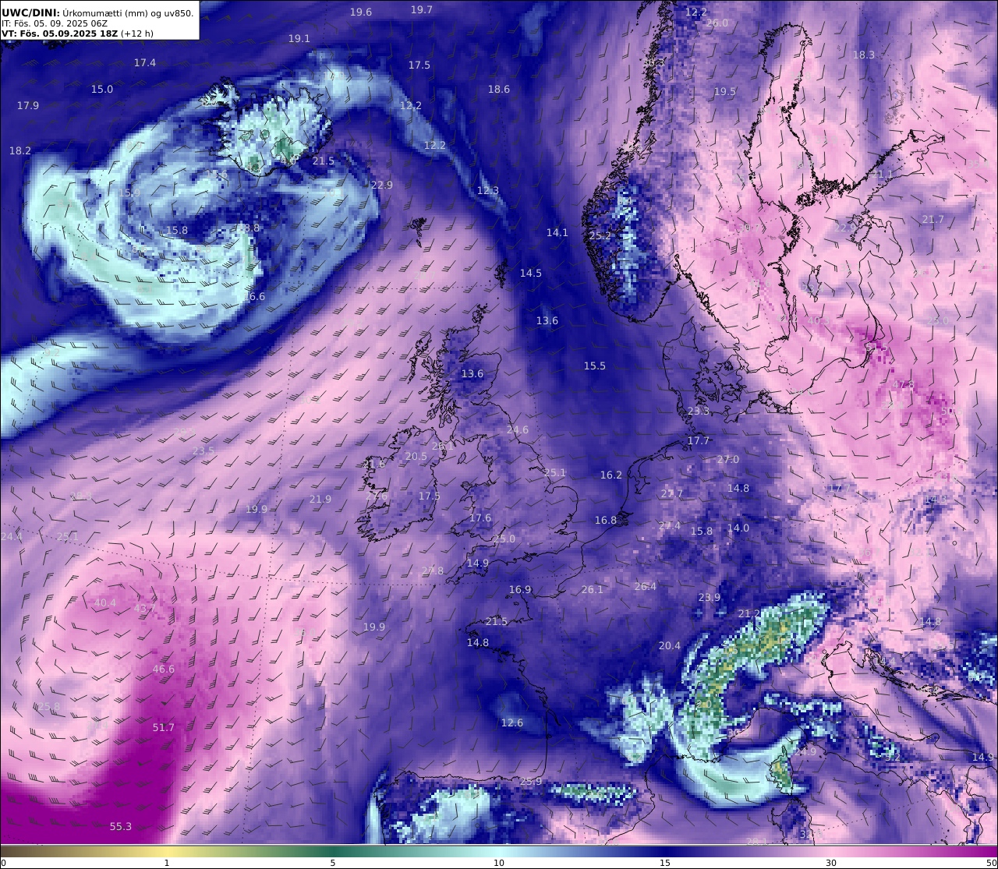
Task: Click the 51.7 value on the map
Action: [163, 727]
